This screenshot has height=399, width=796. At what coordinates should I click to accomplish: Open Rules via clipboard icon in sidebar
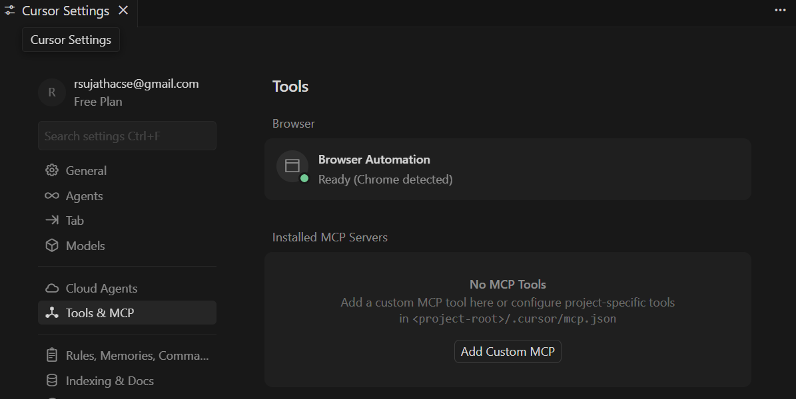(x=52, y=355)
